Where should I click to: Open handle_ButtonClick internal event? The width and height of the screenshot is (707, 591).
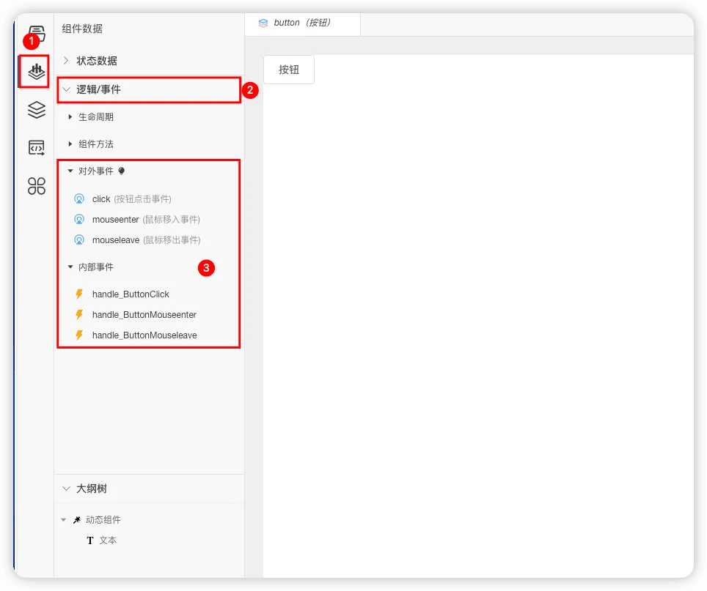[x=131, y=294]
